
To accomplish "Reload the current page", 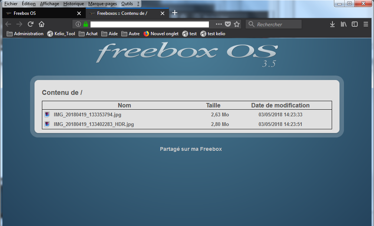I will [30, 24].
